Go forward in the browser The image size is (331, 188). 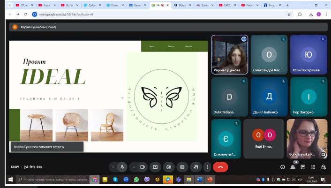(x=18, y=15)
